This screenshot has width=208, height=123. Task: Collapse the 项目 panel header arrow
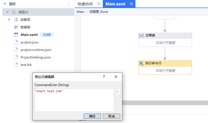[x=5, y=4]
